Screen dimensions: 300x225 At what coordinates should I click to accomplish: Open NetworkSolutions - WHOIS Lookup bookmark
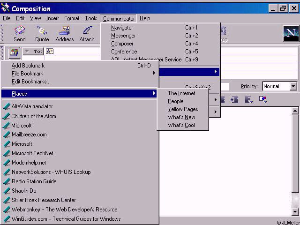[x=80, y=172]
